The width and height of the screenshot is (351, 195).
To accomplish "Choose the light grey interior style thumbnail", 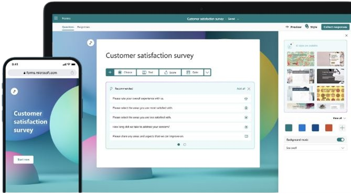I will [301, 76].
